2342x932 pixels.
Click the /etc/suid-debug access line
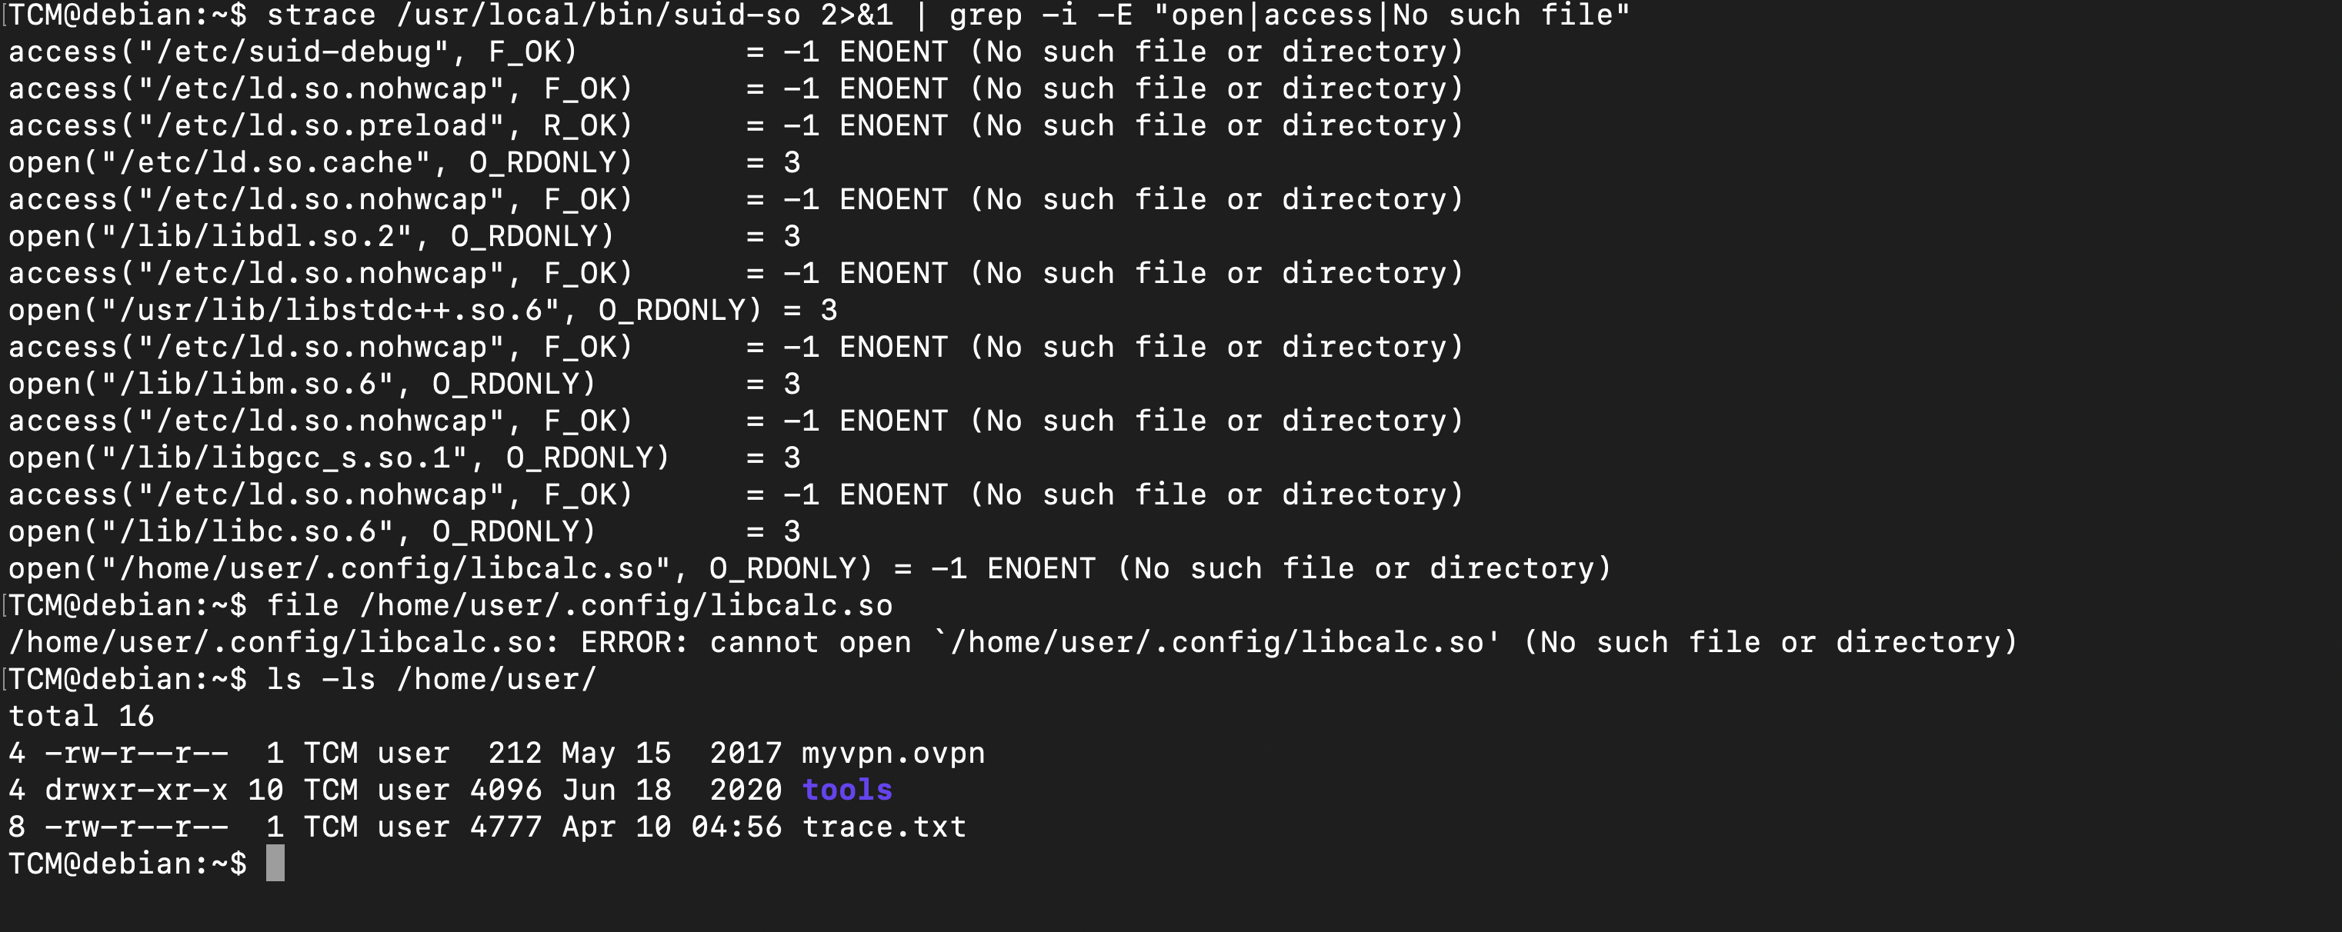tap(736, 52)
